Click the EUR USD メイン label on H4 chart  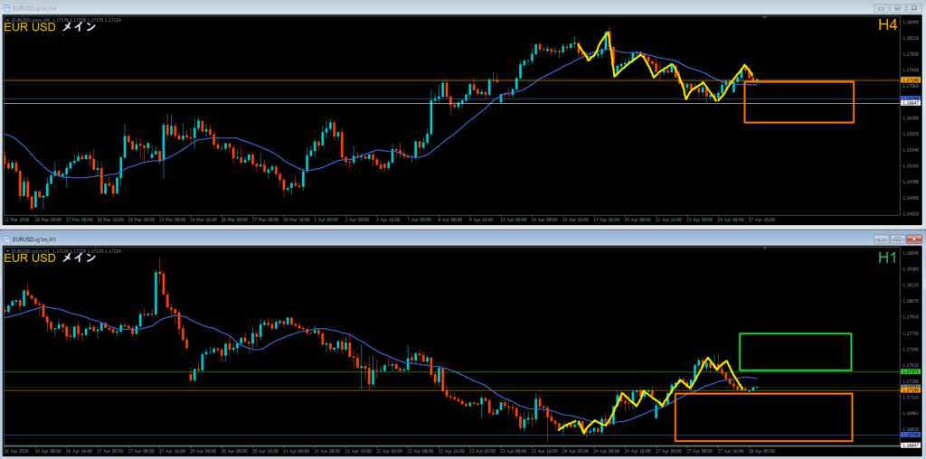pos(50,27)
